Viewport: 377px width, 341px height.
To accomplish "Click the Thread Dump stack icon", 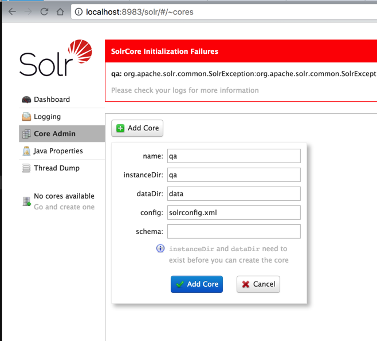I will pyautogui.click(x=26, y=168).
